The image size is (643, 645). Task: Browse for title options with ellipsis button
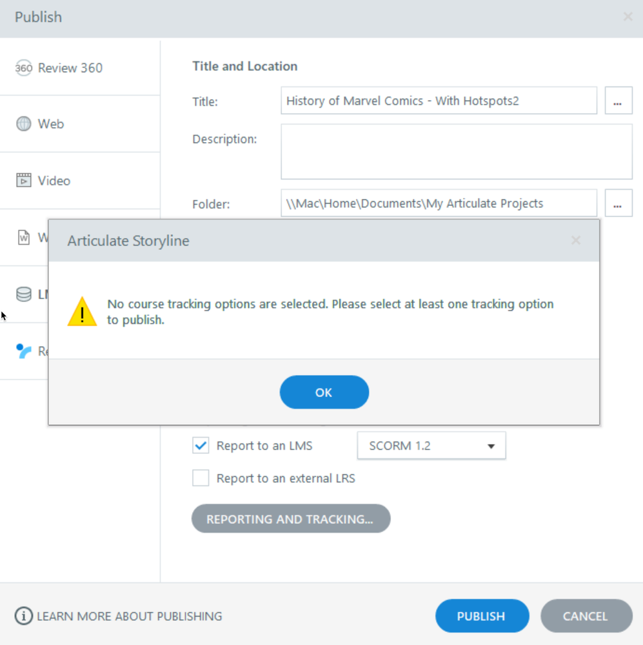pos(618,101)
